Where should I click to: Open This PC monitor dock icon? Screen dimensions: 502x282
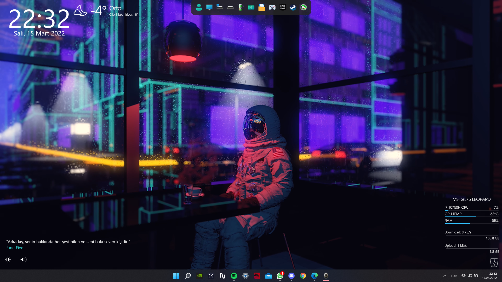(209, 7)
